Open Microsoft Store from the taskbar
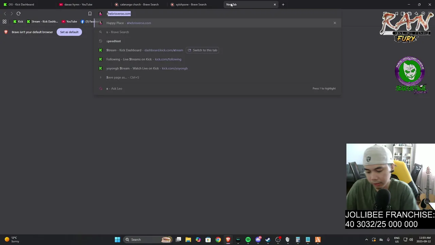 tap(208, 240)
